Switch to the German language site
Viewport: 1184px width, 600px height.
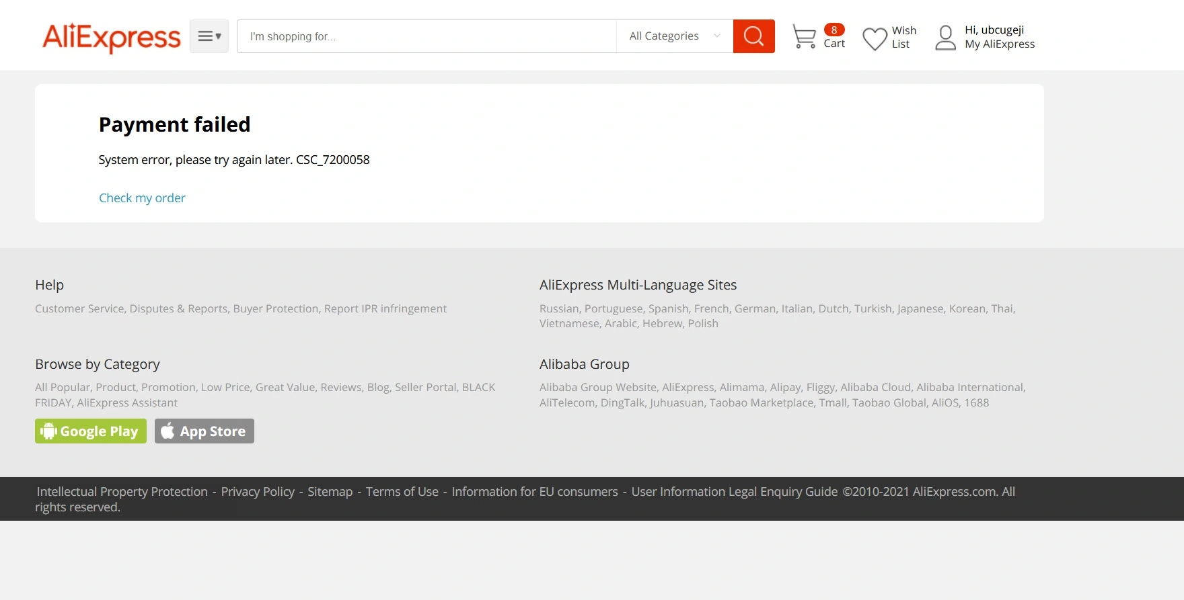755,308
